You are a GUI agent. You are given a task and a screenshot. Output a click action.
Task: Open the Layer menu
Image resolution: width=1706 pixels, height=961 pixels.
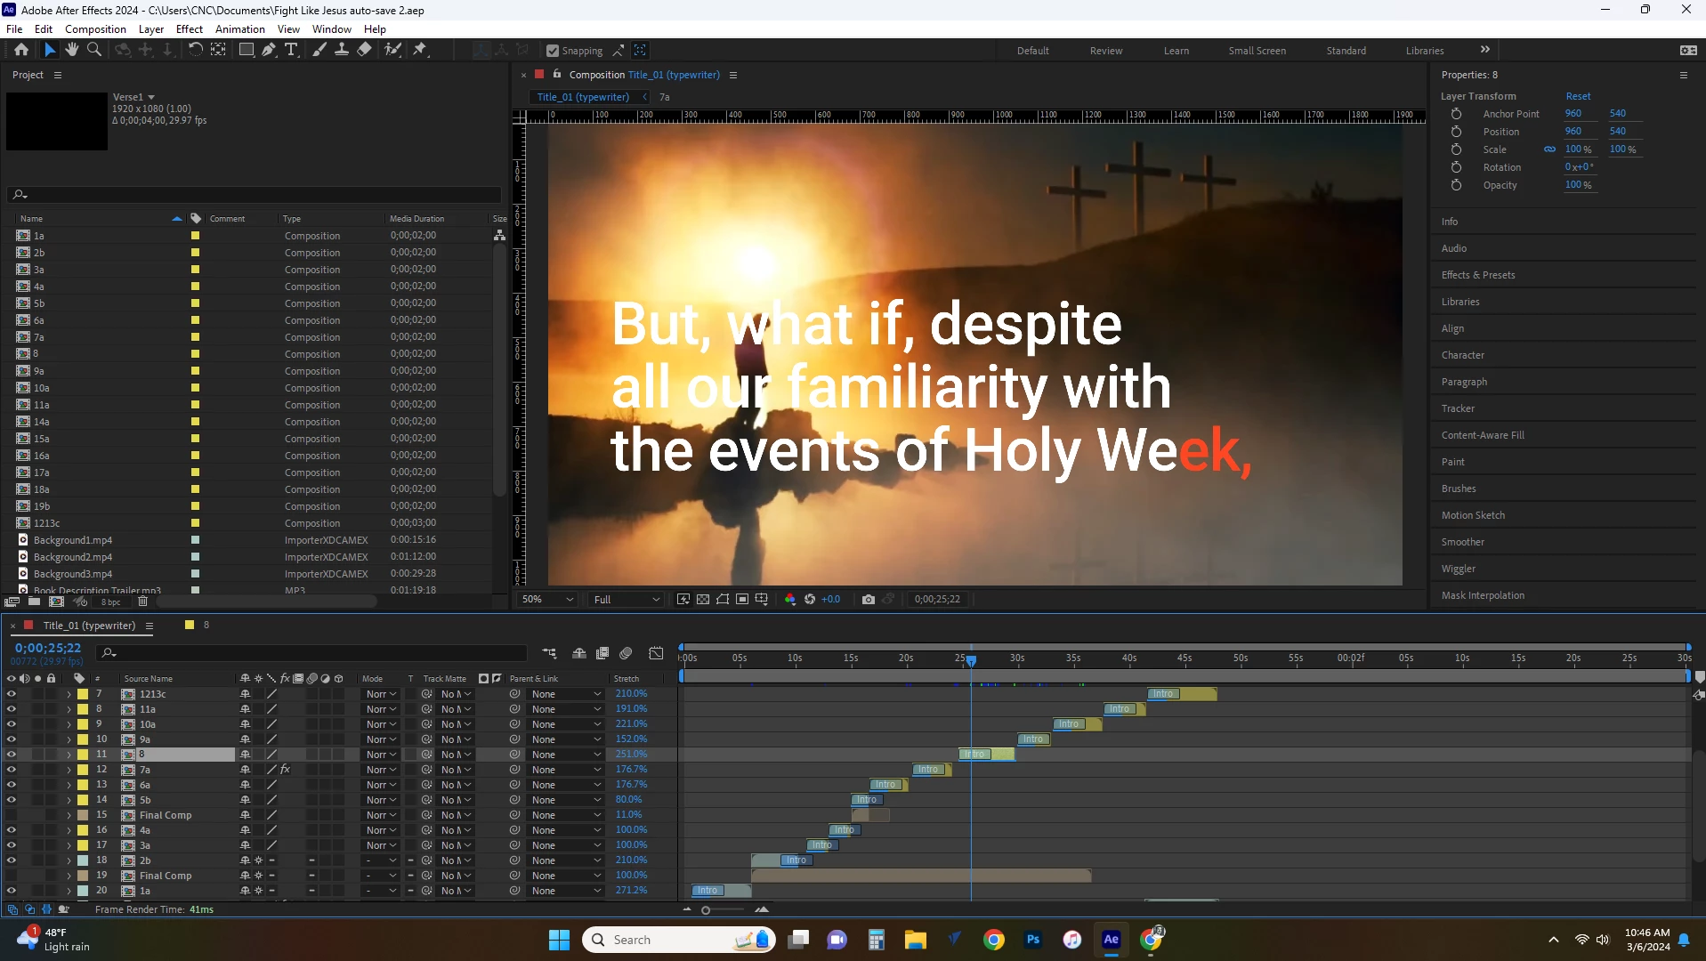(151, 29)
